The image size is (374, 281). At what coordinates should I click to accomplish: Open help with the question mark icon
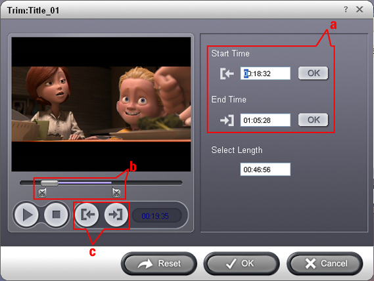[x=346, y=10]
